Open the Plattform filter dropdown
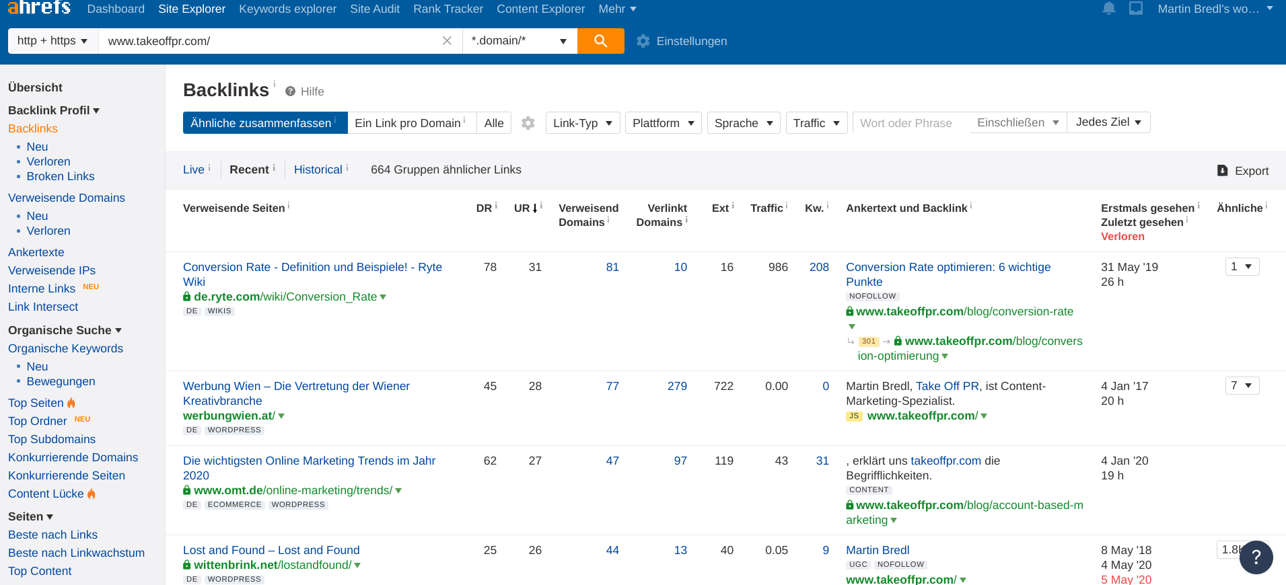This screenshot has width=1286, height=585. [x=664, y=123]
